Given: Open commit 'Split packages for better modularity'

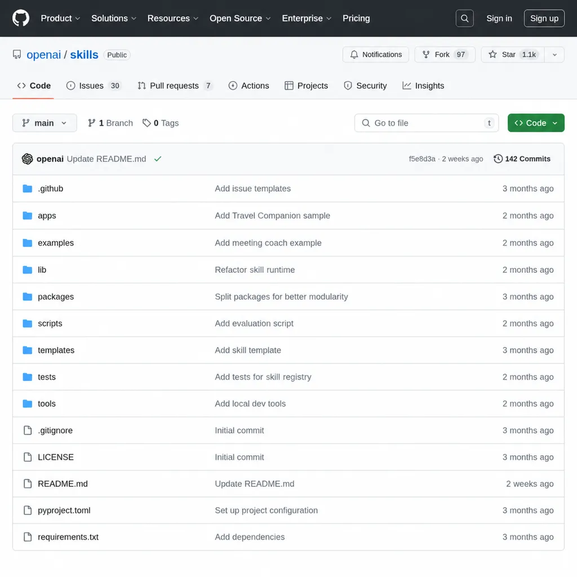Looking at the screenshot, I should click(x=281, y=296).
